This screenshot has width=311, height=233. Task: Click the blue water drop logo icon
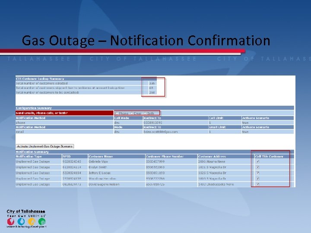tap(21, 221)
